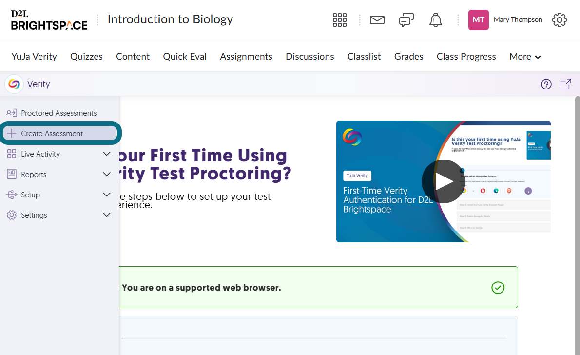Screen dimensions: 580x355
Task: Click the Live Activity sidebar label
Action: point(40,154)
